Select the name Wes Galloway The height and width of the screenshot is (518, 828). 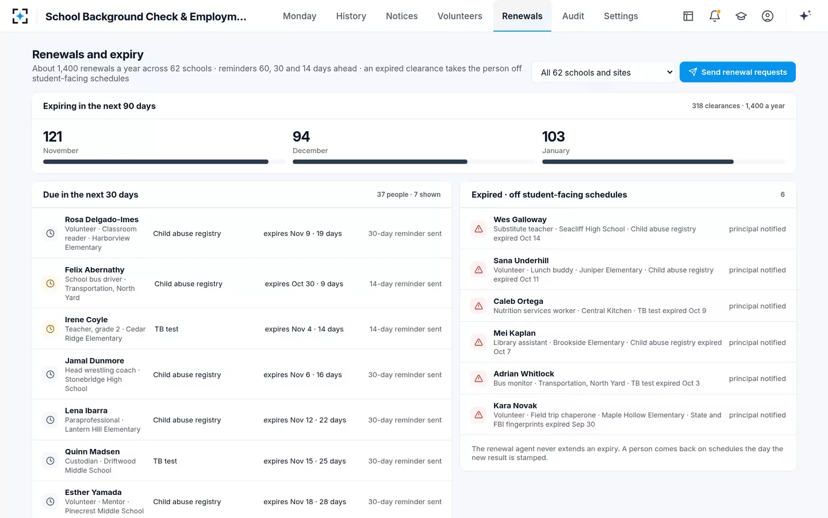click(520, 219)
